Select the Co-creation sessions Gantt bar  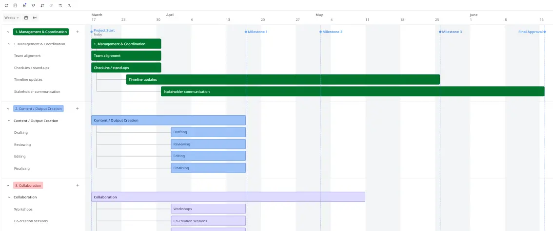coord(208,221)
